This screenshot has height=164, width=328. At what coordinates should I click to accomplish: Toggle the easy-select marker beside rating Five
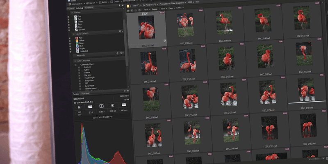[69, 27]
